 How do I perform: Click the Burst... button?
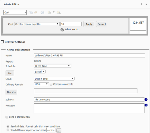(11, 92)
